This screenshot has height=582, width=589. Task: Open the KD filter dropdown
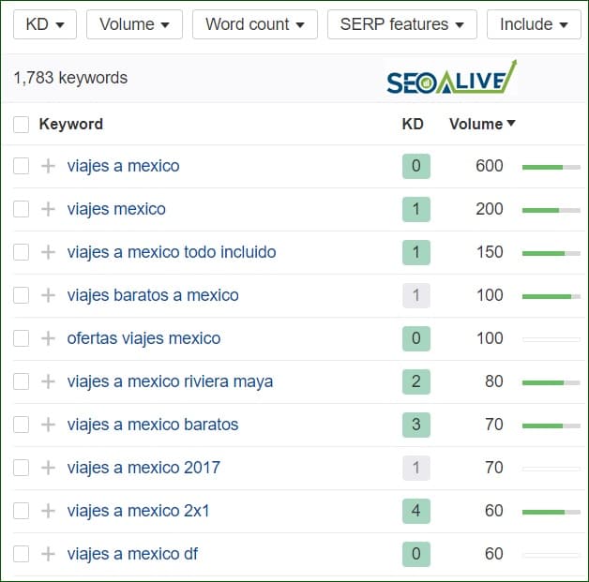pyautogui.click(x=45, y=24)
